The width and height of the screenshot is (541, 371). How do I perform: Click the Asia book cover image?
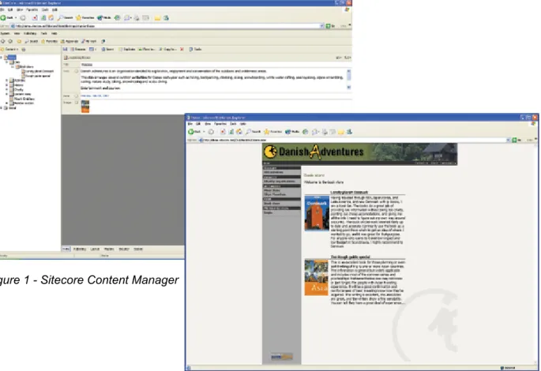click(x=317, y=278)
